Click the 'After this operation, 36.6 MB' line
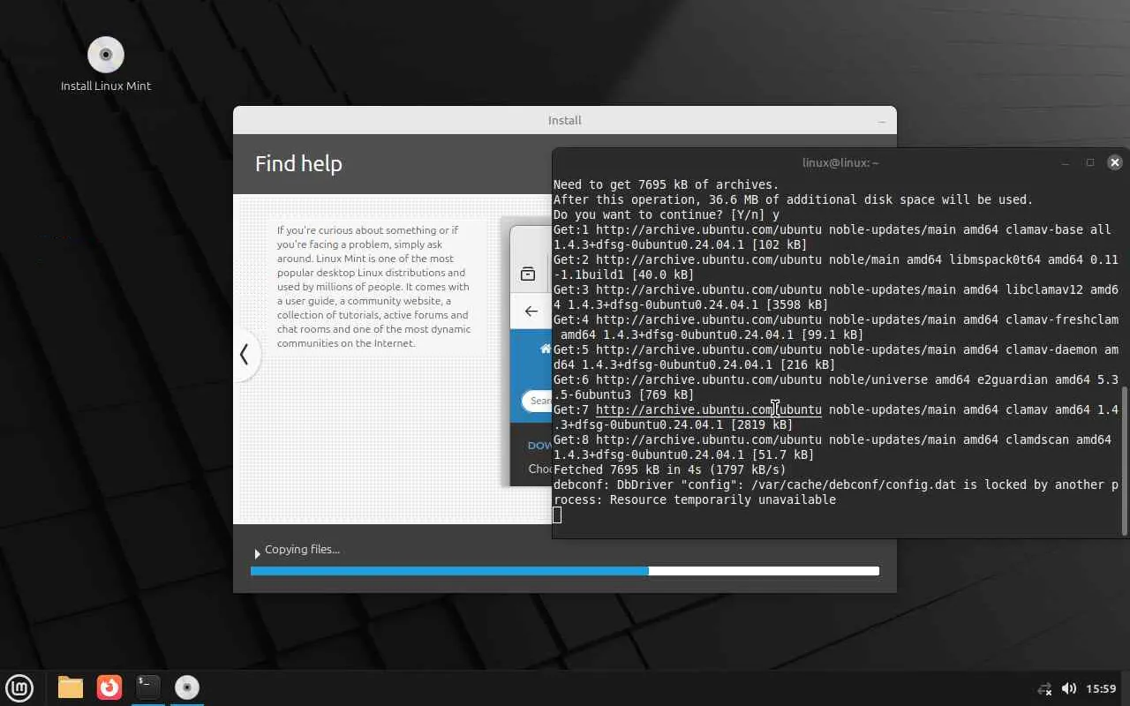Viewport: 1130px width, 706px height. click(794, 199)
